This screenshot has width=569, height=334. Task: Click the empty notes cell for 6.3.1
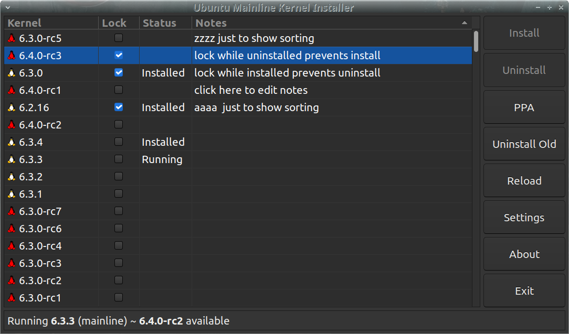click(332, 194)
